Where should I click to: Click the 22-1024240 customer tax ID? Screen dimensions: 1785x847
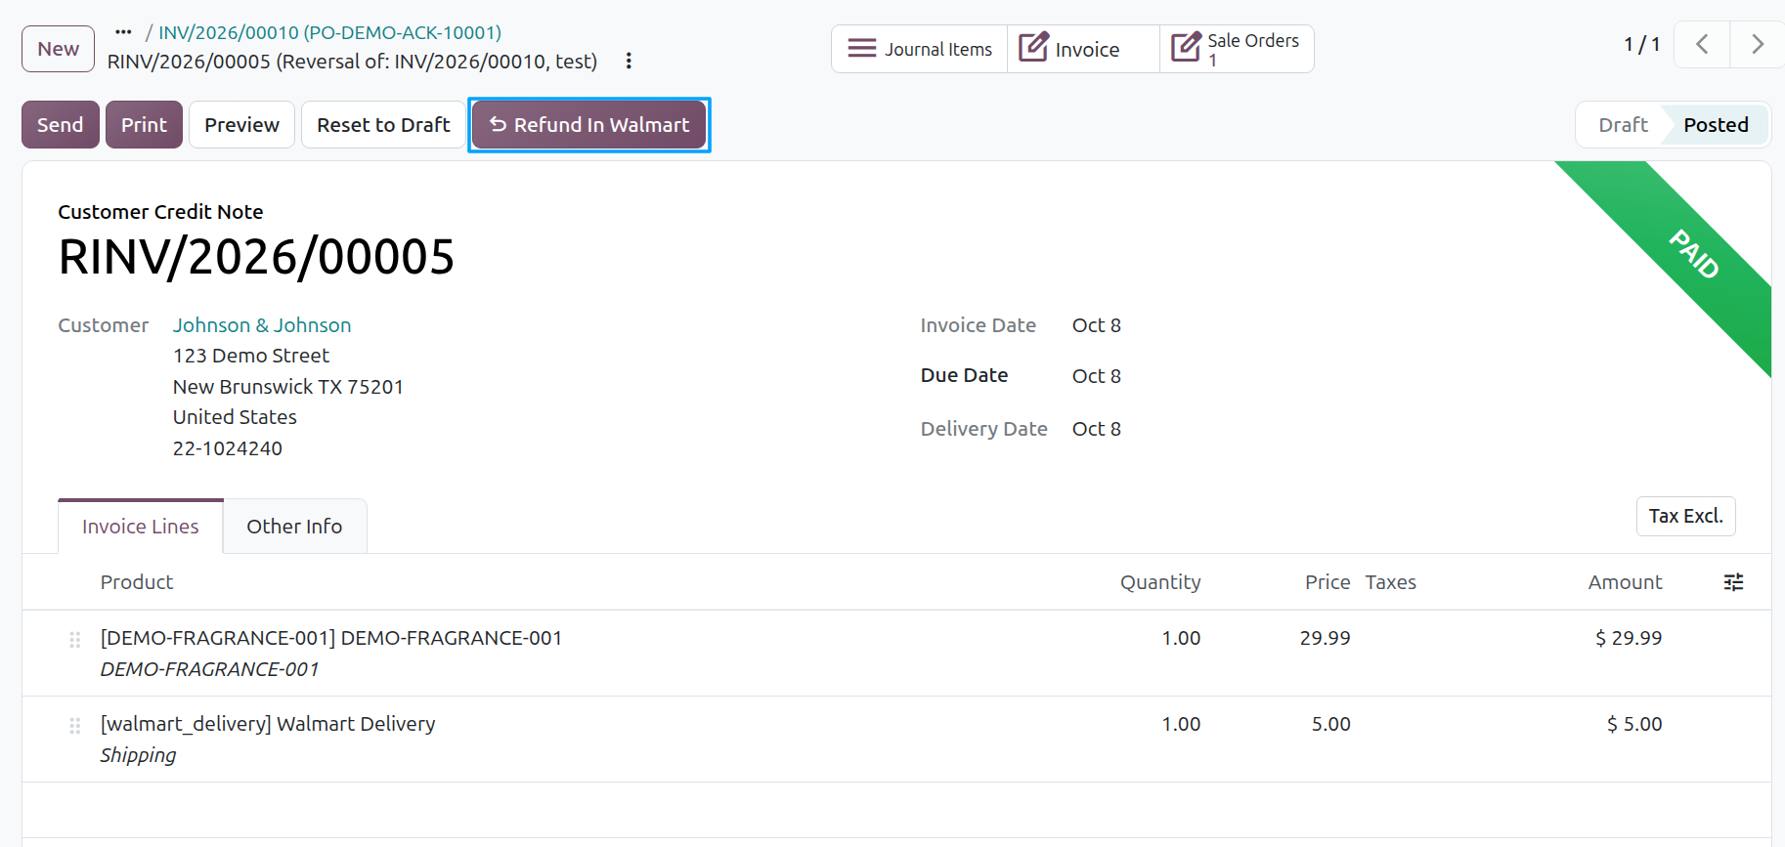(228, 448)
